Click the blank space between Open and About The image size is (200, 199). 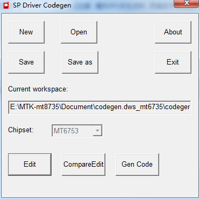126,32
